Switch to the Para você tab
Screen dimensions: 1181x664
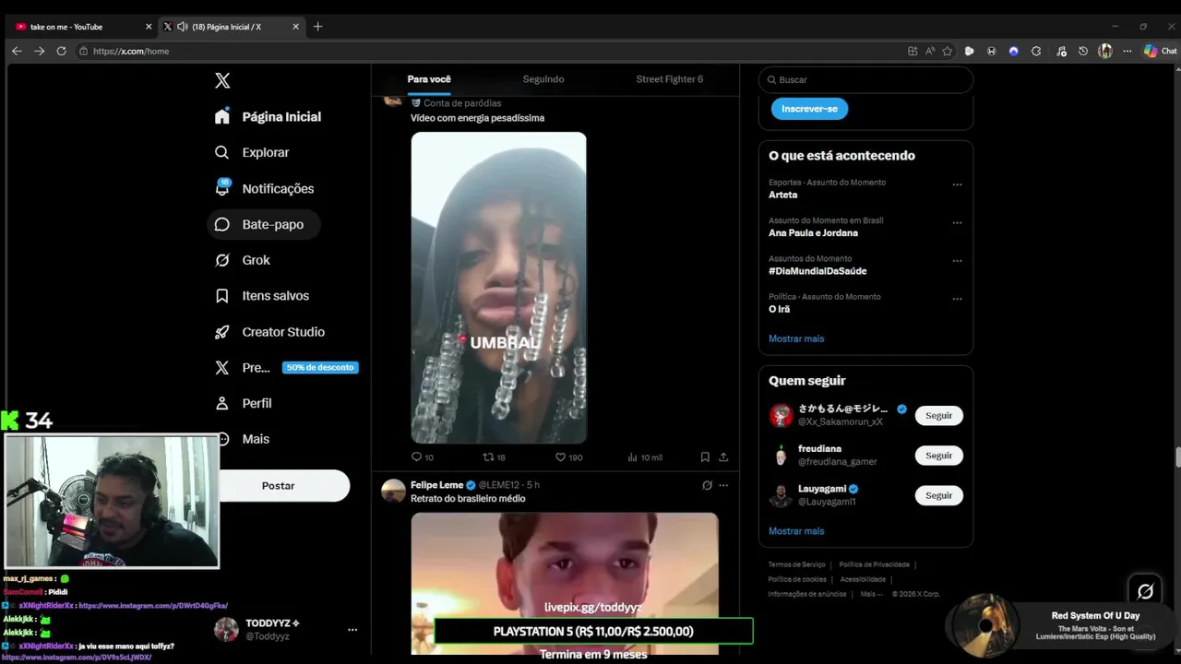point(429,79)
